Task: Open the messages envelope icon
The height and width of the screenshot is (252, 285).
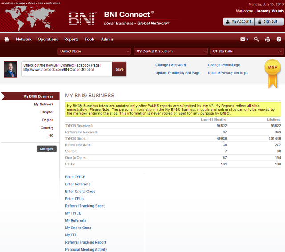Action: click(x=243, y=40)
